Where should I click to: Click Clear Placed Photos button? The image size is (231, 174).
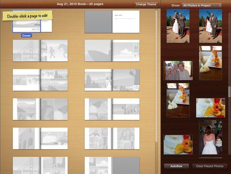coord(209,166)
